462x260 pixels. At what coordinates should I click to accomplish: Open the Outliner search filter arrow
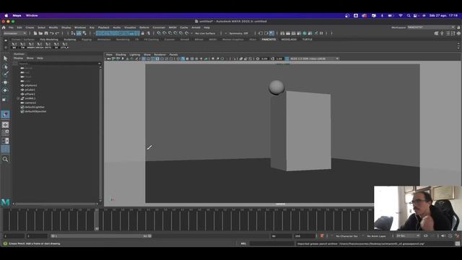coord(100,64)
